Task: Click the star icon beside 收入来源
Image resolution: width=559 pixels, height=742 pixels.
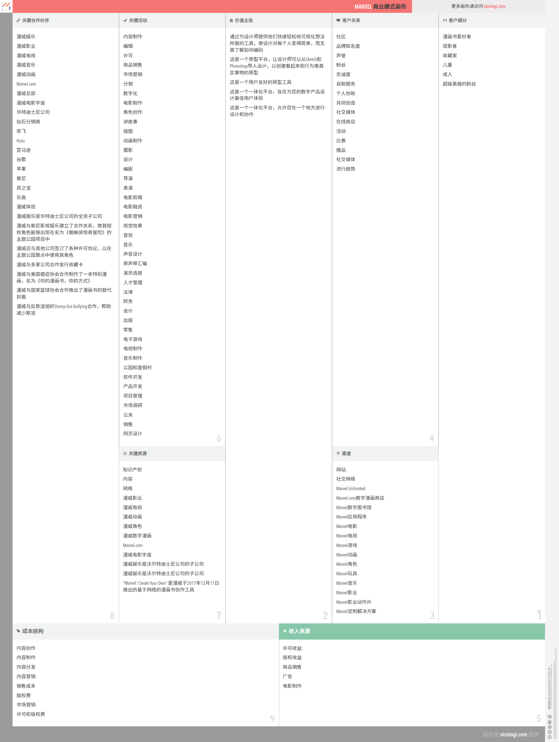Action: pos(285,631)
